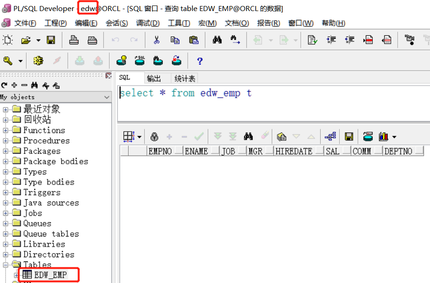Click the SQL database icon in second toolbar
This screenshot has height=283, width=430.
(x=140, y=60)
